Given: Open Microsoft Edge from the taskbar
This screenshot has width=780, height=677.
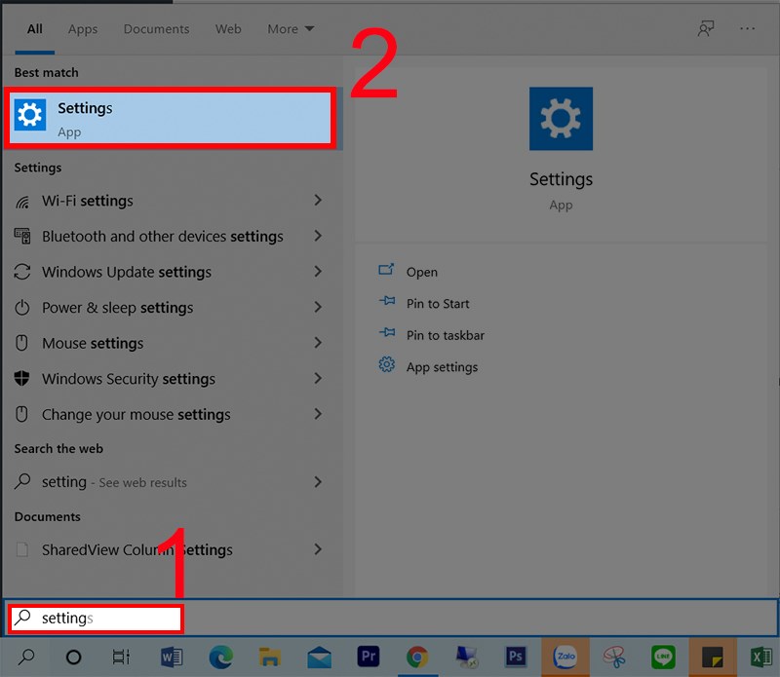Looking at the screenshot, I should [x=219, y=657].
